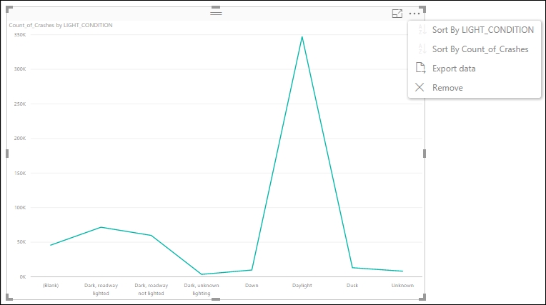Click sort icon beside Sort By LIGHT_CONDITION
546x305 pixels.
(422, 29)
